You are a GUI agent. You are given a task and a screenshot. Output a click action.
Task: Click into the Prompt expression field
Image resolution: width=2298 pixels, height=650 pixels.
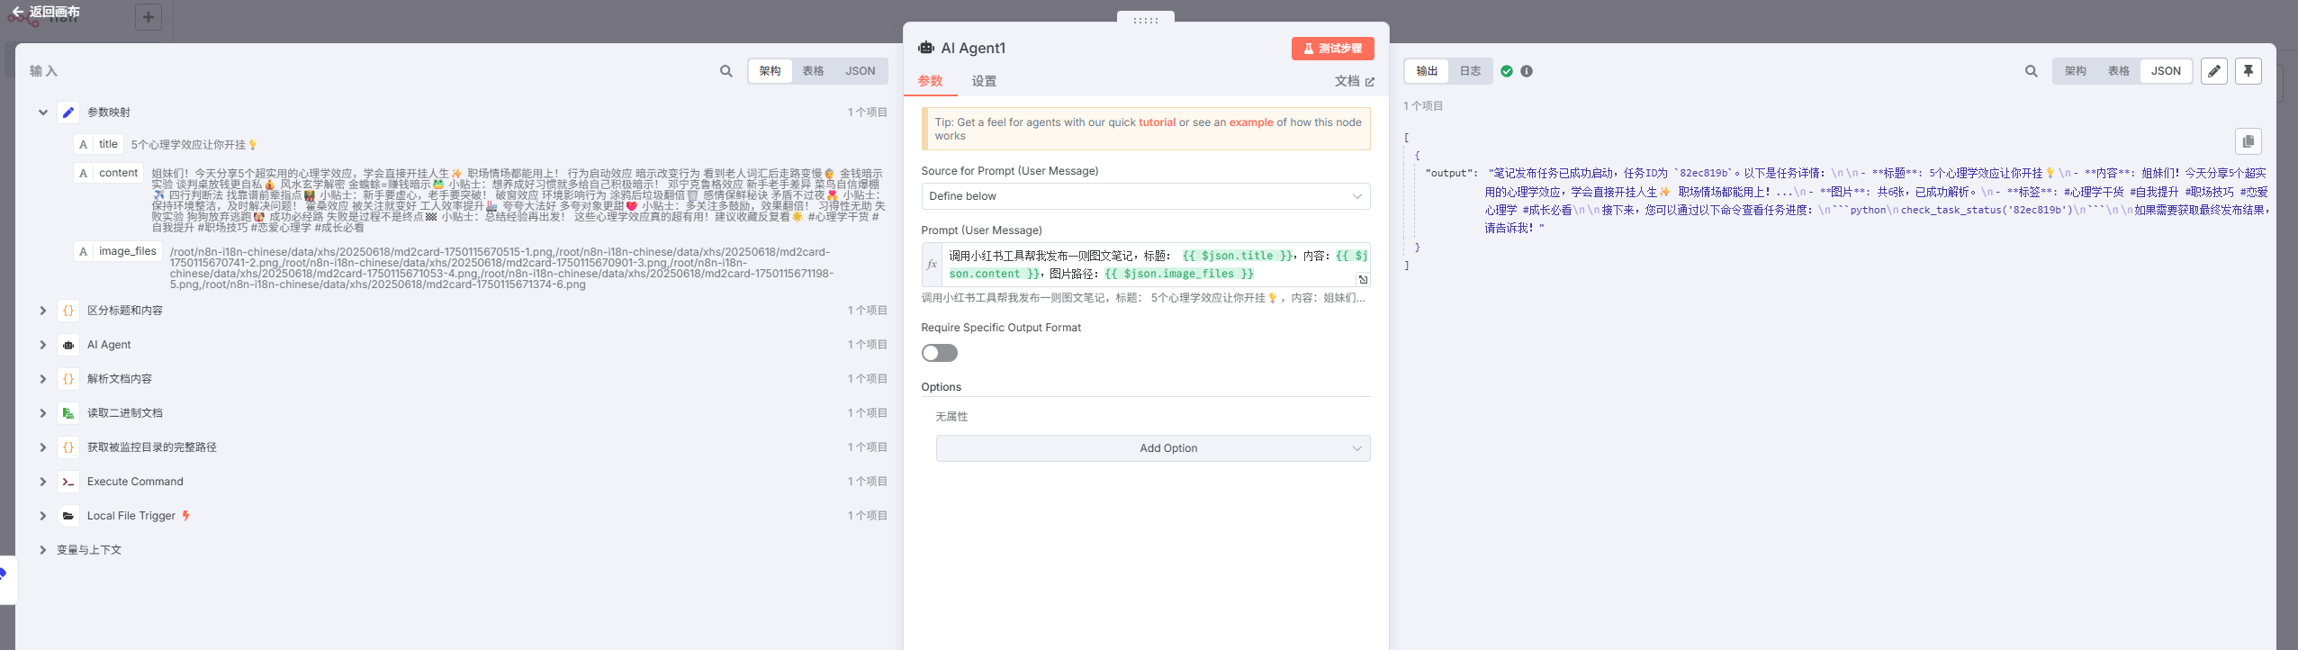click(x=1155, y=265)
